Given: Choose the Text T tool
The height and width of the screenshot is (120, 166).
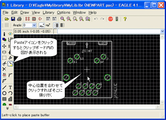Looking at the screenshot, I should click(10, 87).
